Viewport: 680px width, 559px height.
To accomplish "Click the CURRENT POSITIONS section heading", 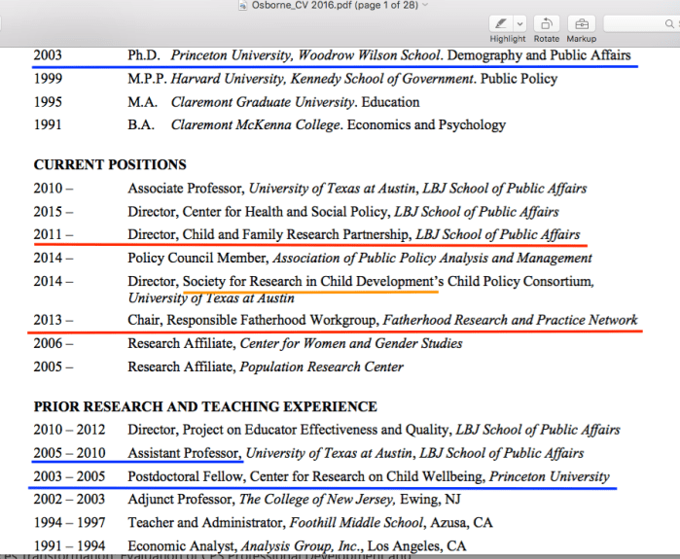I will 110,164.
